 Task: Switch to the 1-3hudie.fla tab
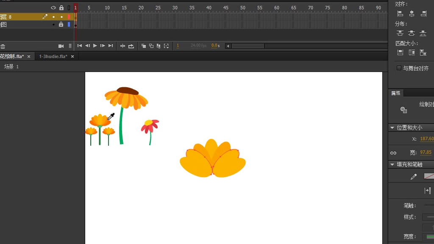(x=53, y=56)
